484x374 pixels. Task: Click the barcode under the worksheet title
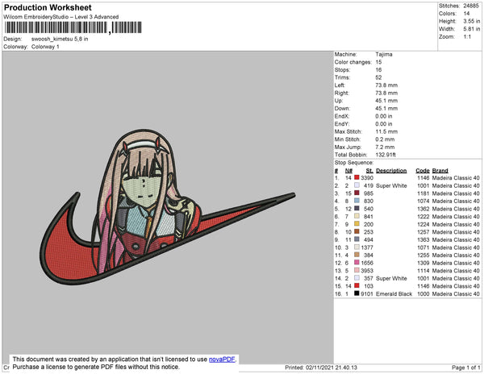(73, 27)
